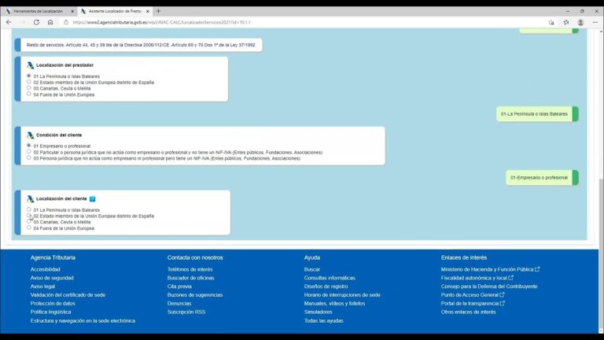Open the Consultas informáticas link
The image size is (604, 340).
tap(330, 278)
